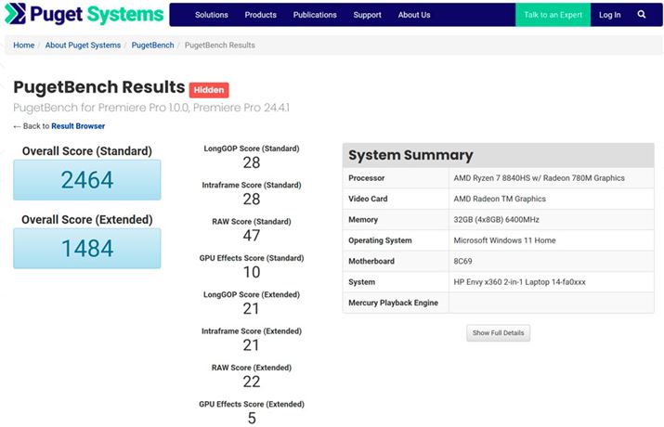The width and height of the screenshot is (664, 427).
Task: Click the red Hidden badge
Action: [x=209, y=90]
